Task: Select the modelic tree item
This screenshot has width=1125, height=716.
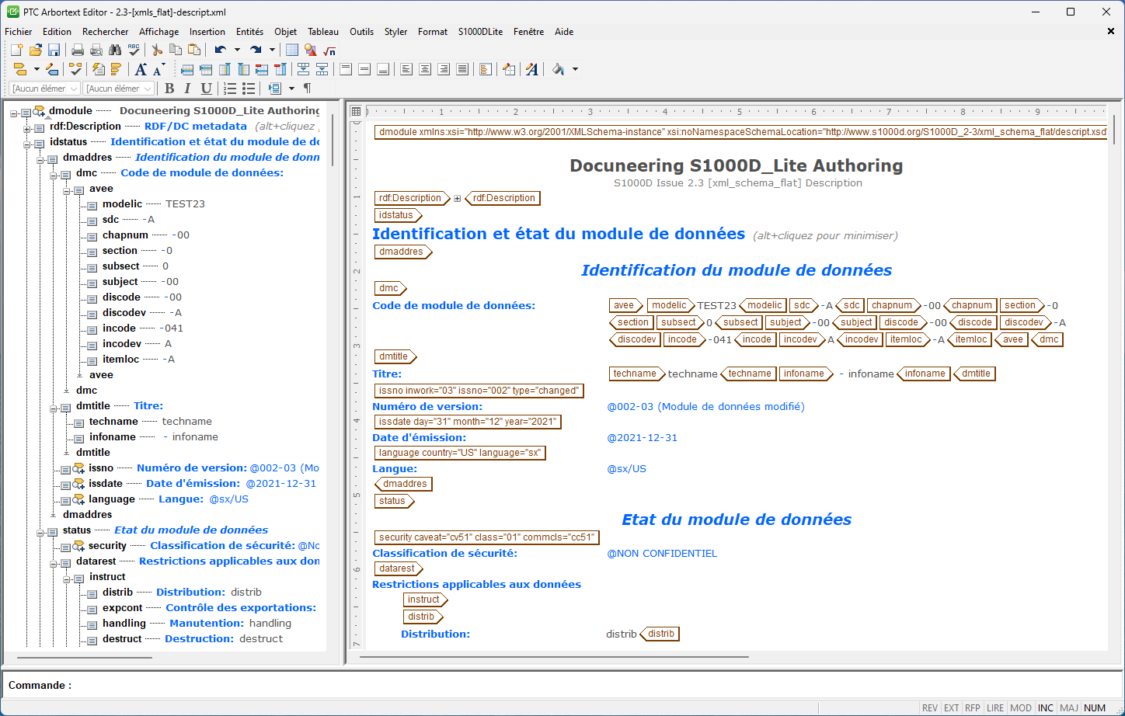Action: pos(122,203)
